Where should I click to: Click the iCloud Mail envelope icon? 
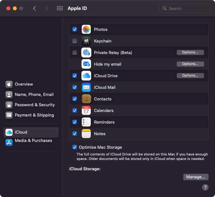[x=86, y=87]
